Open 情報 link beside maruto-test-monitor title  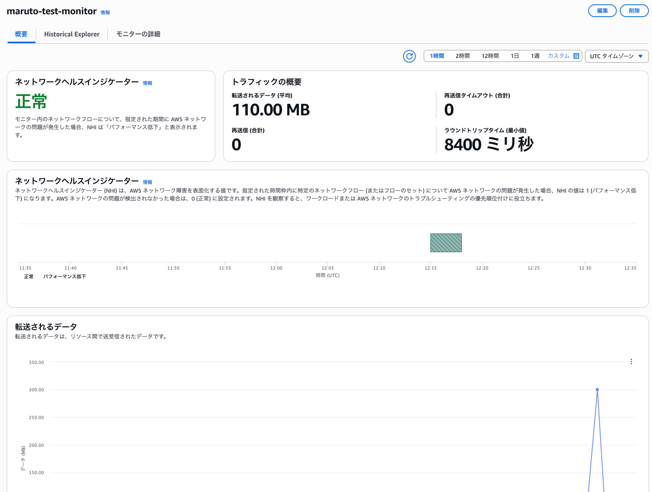click(x=105, y=13)
